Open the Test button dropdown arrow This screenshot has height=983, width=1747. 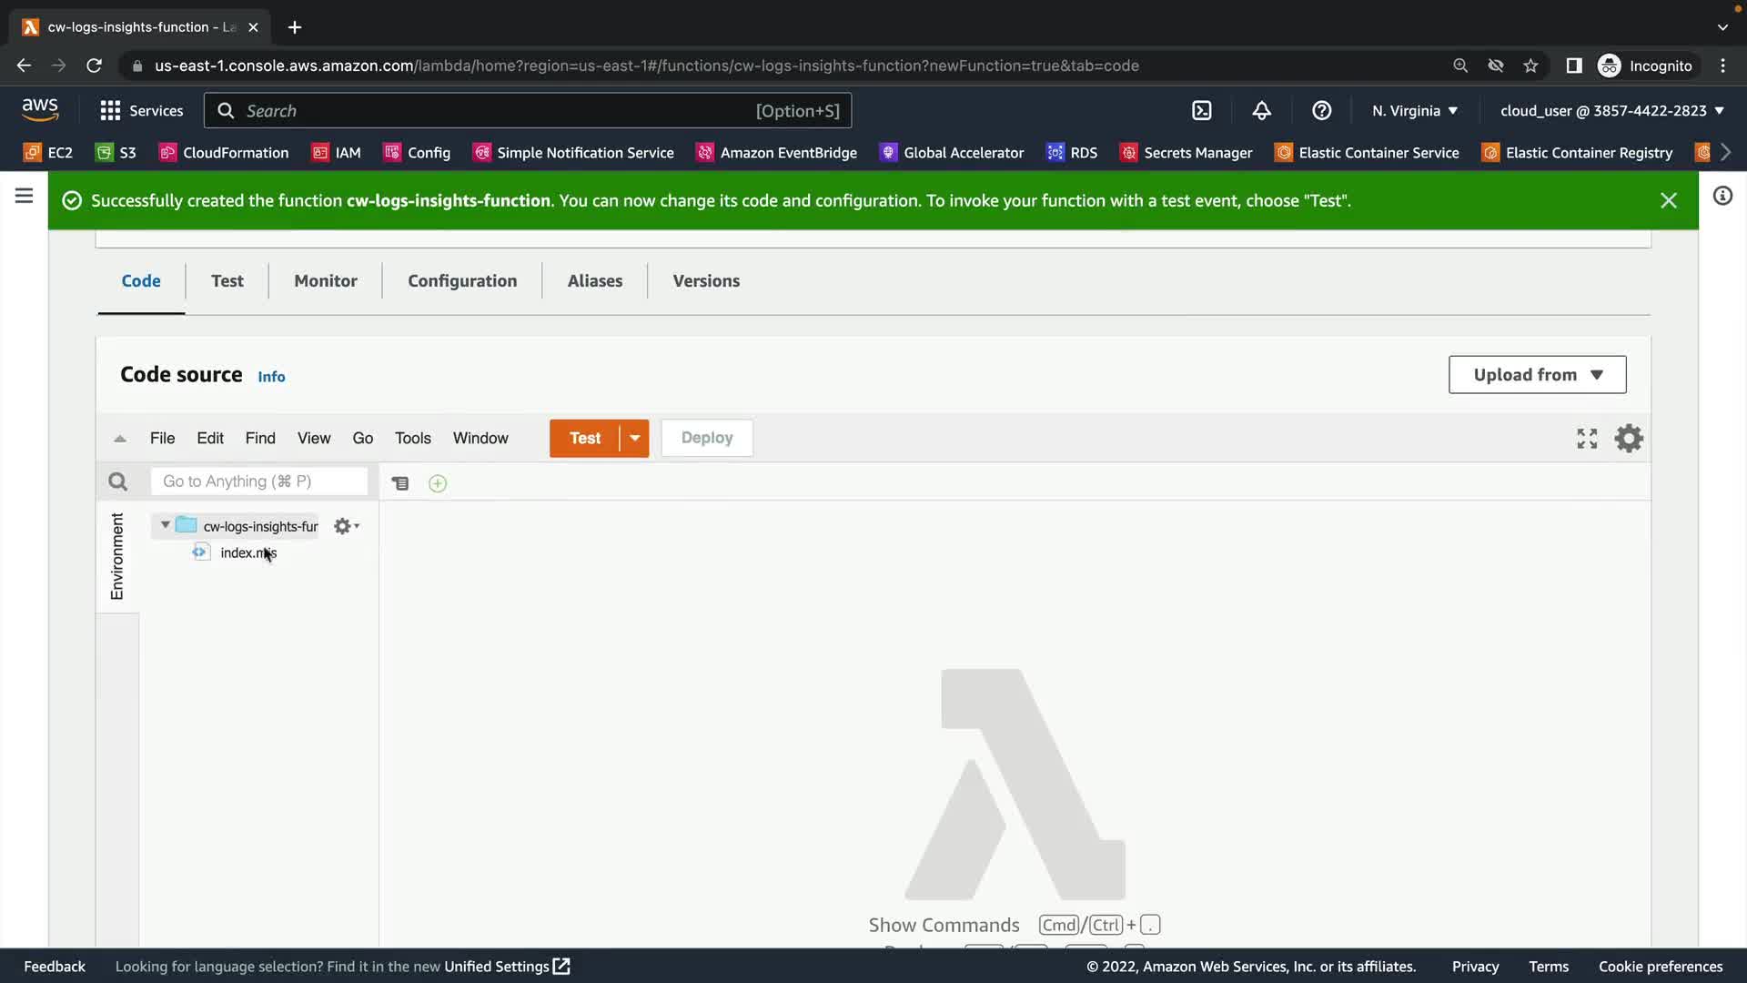pyautogui.click(x=635, y=439)
